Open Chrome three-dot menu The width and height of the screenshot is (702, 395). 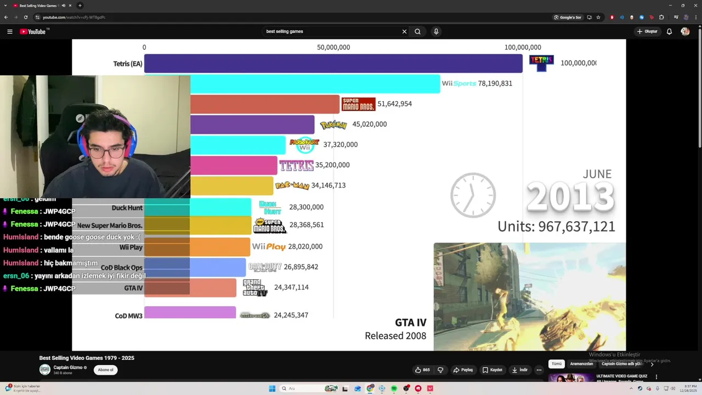click(x=696, y=17)
